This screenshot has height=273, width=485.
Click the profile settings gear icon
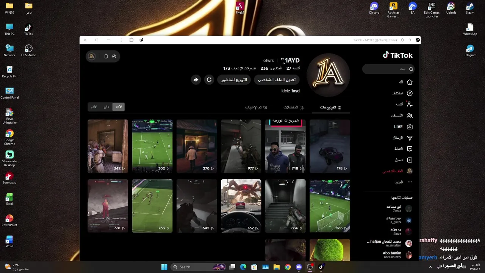pyautogui.click(x=209, y=80)
